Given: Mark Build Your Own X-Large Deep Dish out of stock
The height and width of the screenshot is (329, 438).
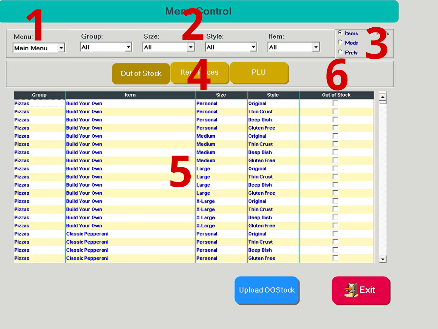Looking at the screenshot, I should (x=335, y=217).
